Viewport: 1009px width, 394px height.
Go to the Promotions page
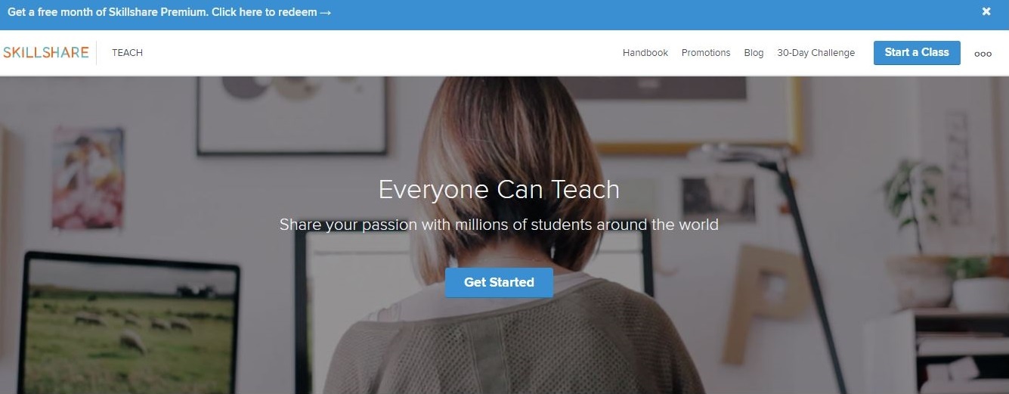[706, 53]
